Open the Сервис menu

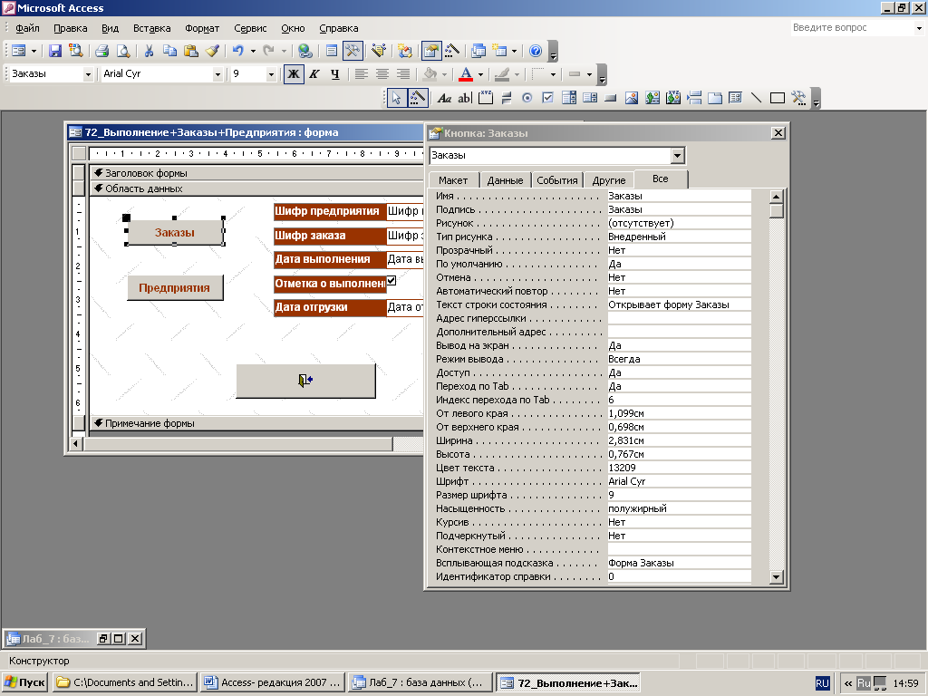250,28
